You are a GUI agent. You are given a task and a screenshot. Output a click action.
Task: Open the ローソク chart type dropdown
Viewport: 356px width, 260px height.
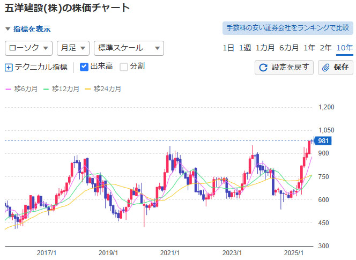(x=28, y=48)
